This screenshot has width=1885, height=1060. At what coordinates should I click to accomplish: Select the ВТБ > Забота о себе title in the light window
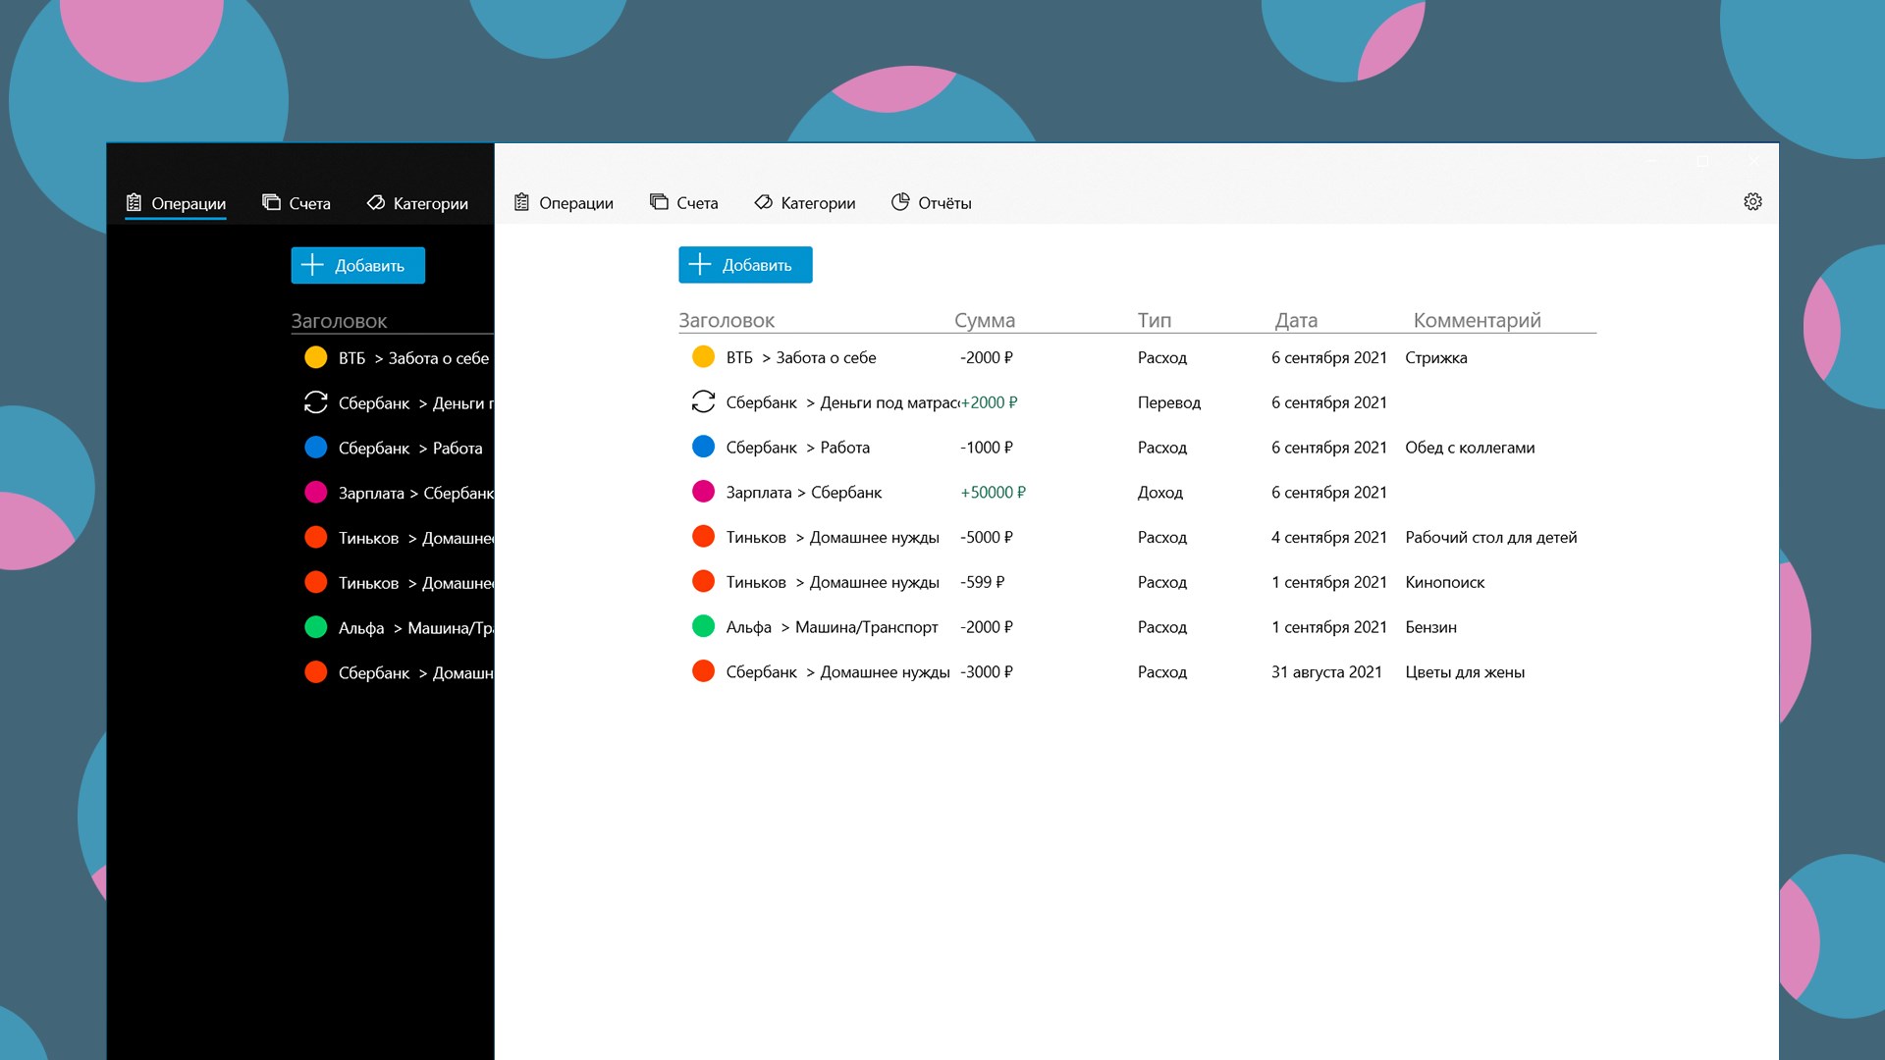click(801, 357)
